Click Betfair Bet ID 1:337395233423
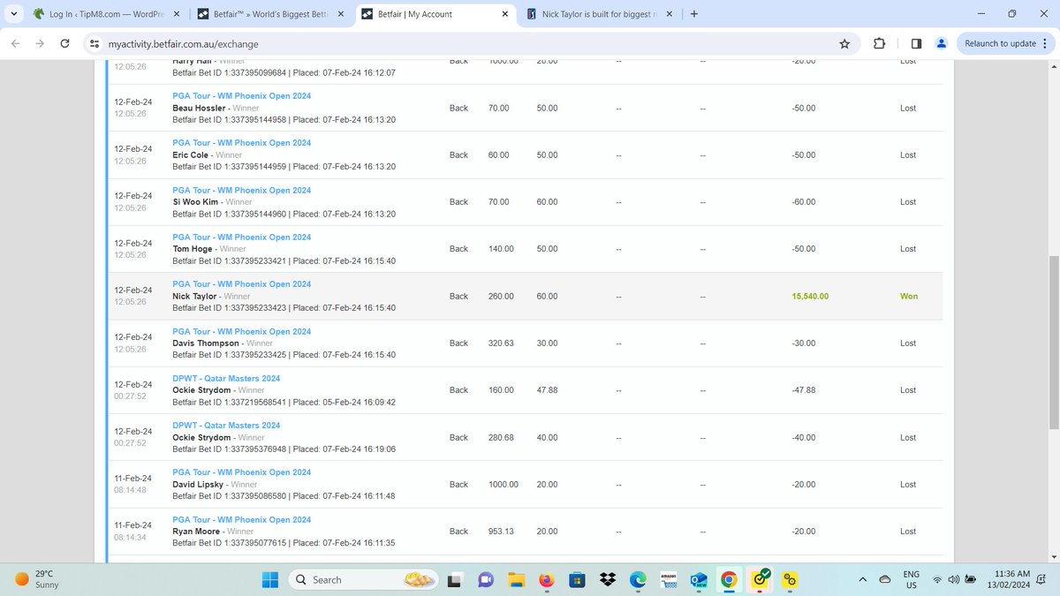The height and width of the screenshot is (596, 1060). point(231,307)
